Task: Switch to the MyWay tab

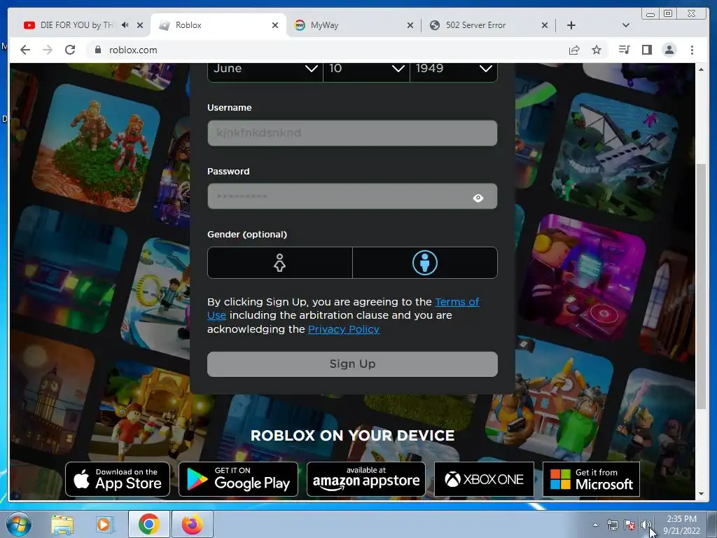Action: (x=352, y=25)
